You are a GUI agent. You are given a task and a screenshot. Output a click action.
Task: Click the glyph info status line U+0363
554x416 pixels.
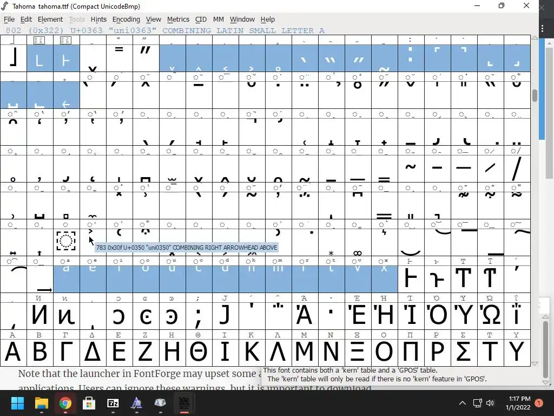pos(165,30)
